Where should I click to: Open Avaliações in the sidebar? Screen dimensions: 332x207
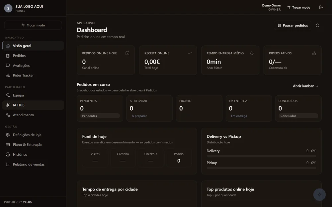(x=33, y=66)
